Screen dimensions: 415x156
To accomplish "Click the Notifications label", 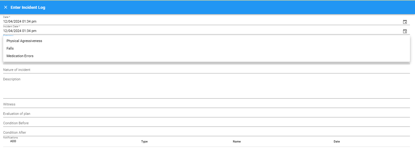I will [10, 137].
